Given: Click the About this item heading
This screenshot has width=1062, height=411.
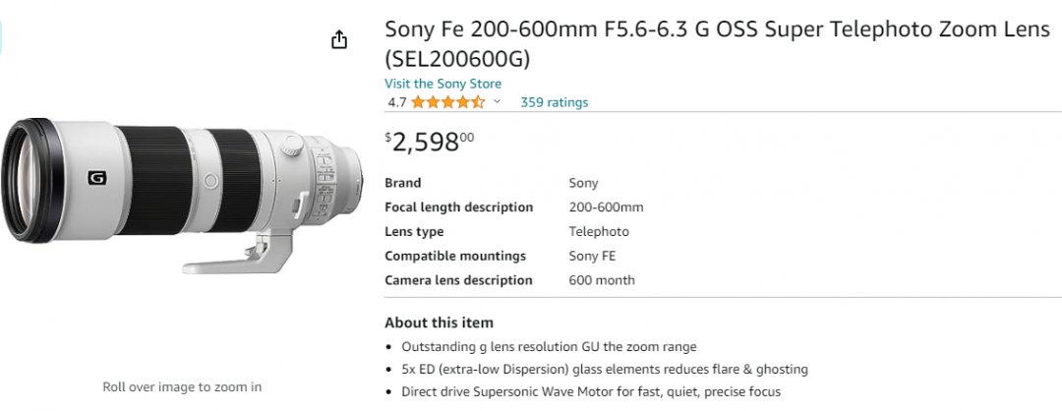Looking at the screenshot, I should [x=439, y=323].
